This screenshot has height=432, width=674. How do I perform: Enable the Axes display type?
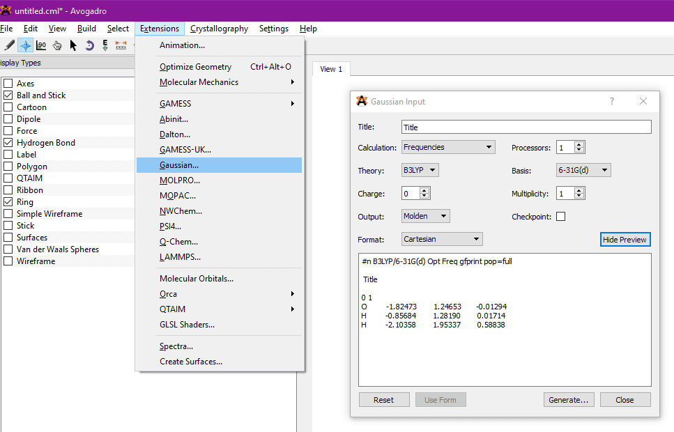coord(8,84)
